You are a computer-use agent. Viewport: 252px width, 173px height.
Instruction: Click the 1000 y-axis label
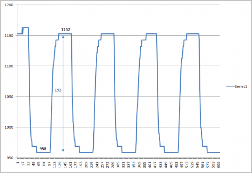9,127
